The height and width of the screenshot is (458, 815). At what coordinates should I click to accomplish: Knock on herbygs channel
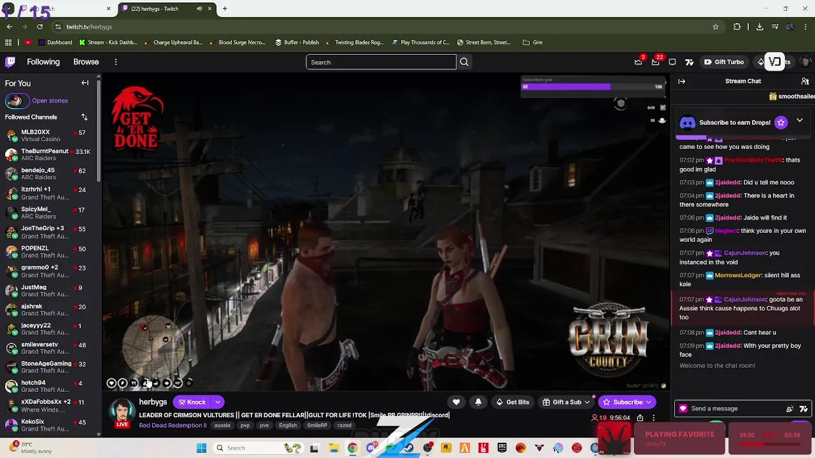[x=192, y=402]
